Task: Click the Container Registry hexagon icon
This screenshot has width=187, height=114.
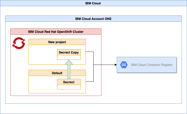Action: tap(124, 65)
